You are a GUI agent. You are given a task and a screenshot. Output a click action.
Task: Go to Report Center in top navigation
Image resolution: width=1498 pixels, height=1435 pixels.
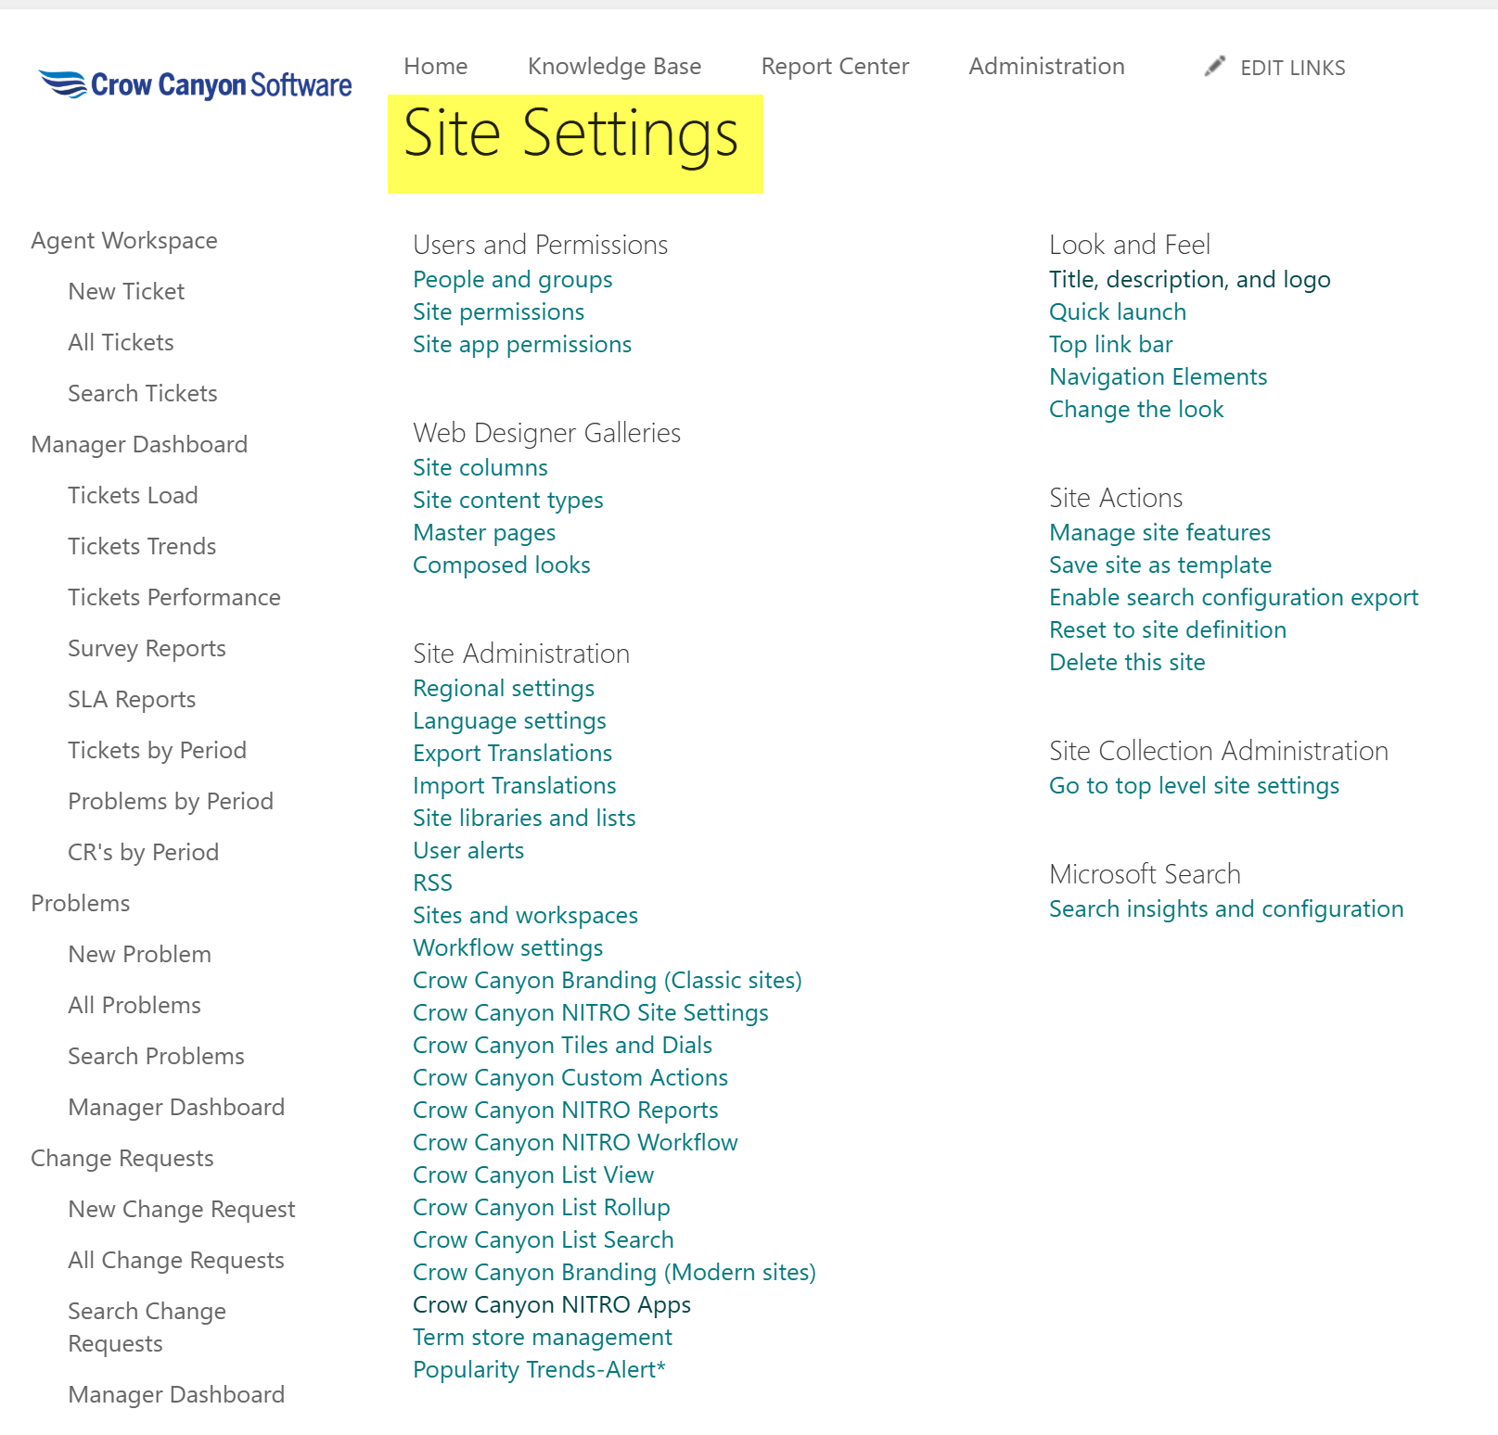pyautogui.click(x=835, y=67)
